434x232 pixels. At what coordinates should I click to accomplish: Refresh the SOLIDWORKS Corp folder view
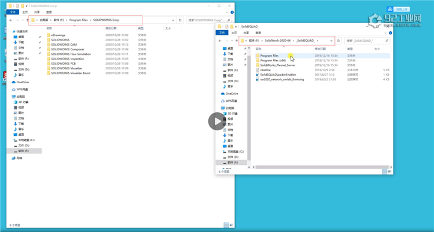(180, 20)
